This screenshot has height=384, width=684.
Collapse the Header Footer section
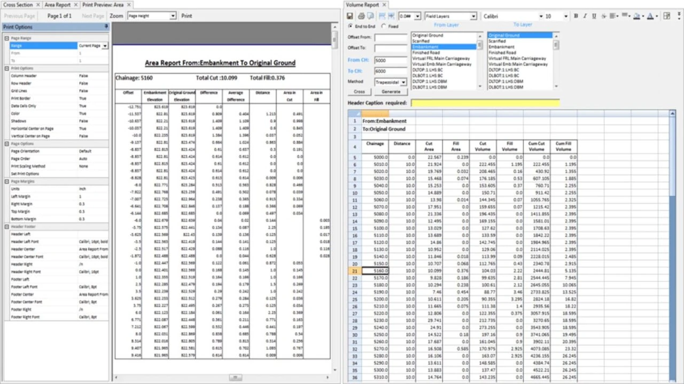[x=6, y=227]
